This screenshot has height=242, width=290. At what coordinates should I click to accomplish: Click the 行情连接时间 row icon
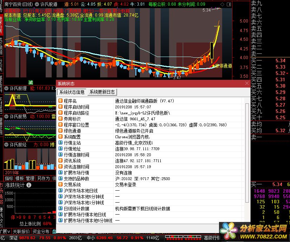click(60, 154)
